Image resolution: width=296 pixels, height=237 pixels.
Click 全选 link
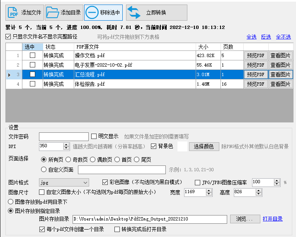[x=252, y=37]
